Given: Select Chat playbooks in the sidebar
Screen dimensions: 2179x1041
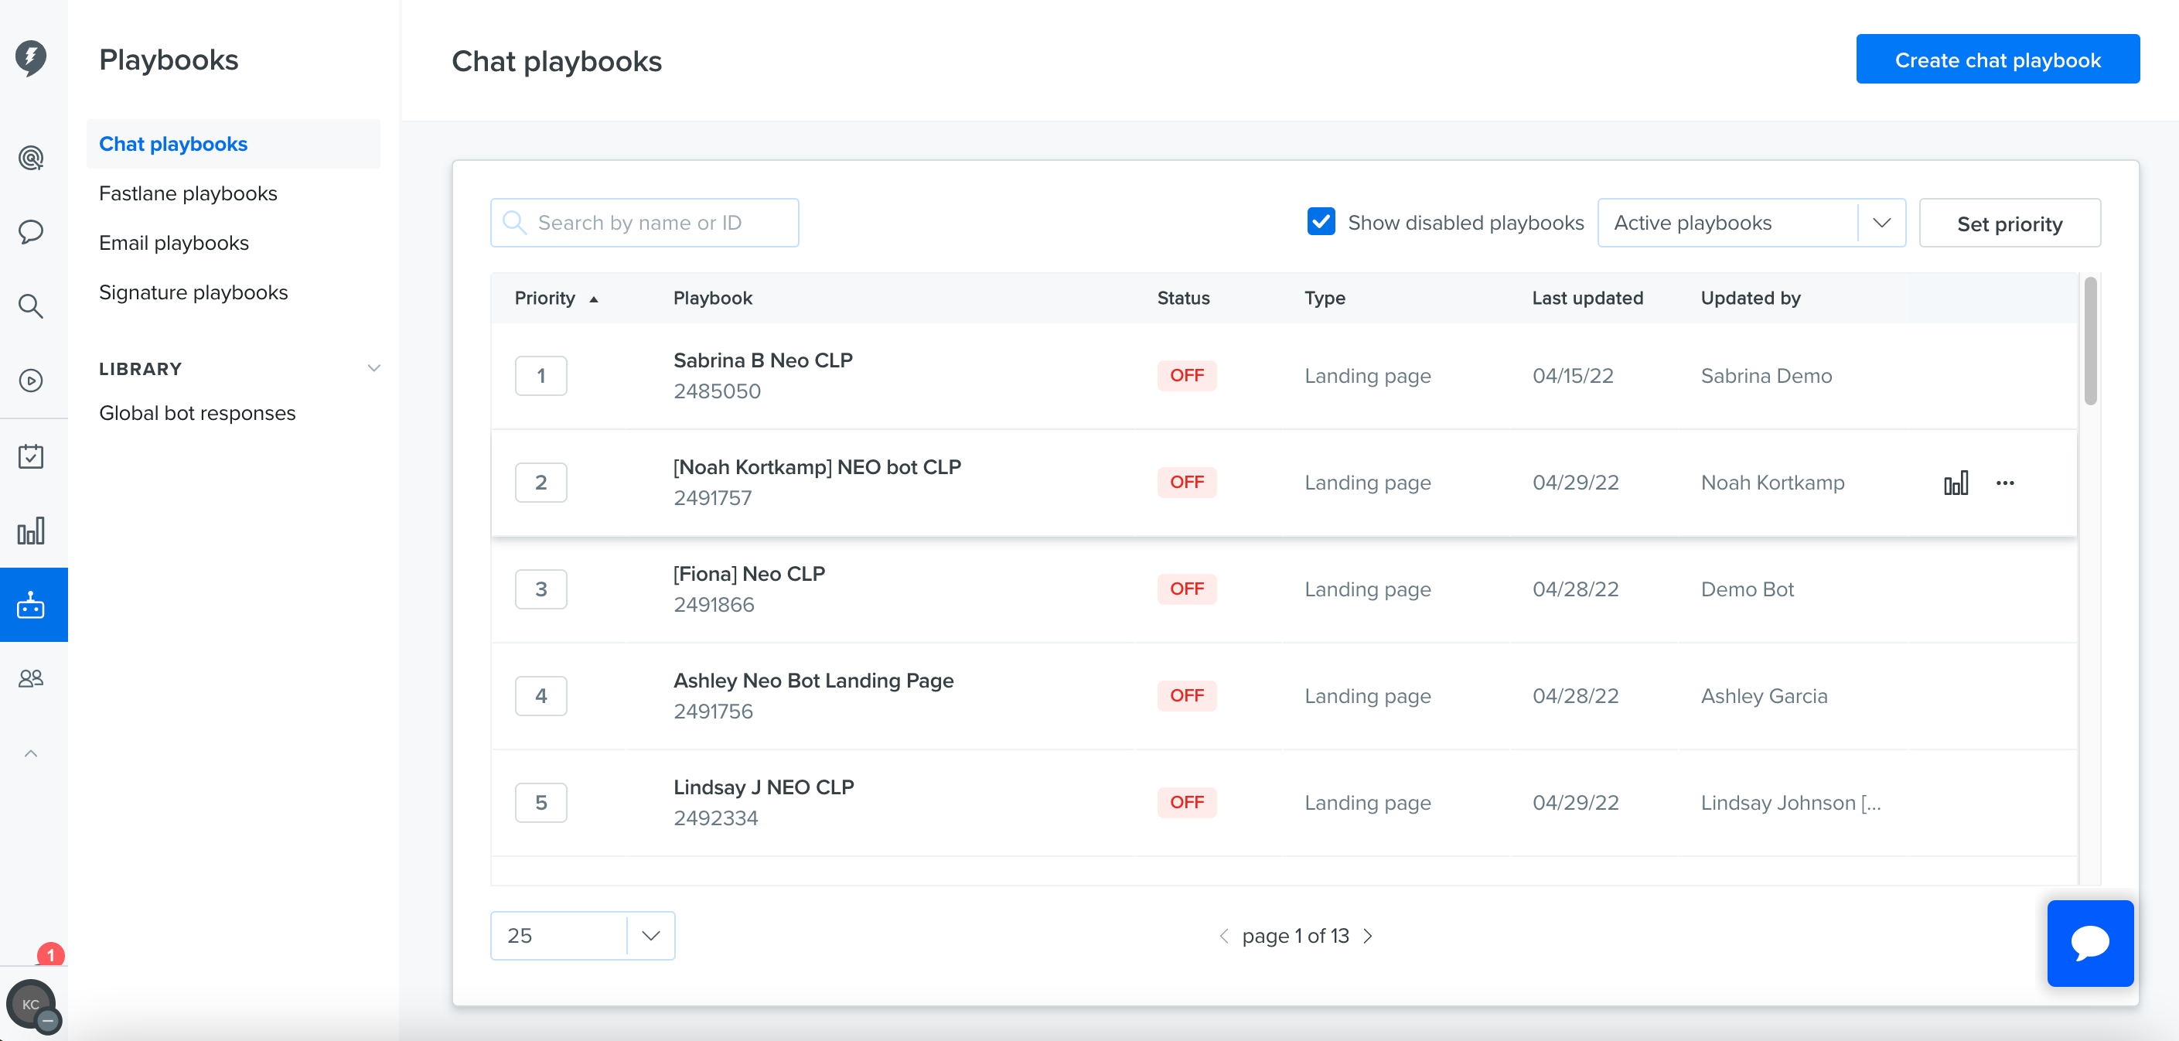Looking at the screenshot, I should point(234,144).
